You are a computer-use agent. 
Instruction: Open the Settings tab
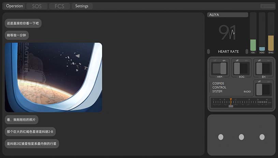pyautogui.click(x=82, y=6)
